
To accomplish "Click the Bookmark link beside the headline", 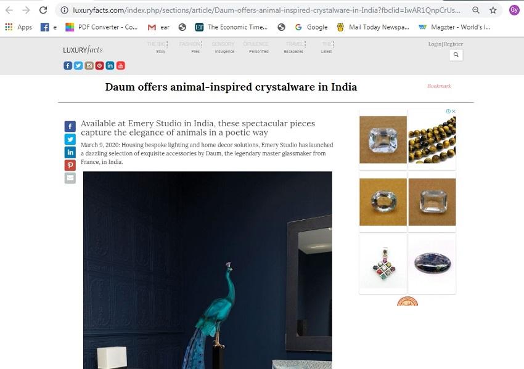I will tap(439, 86).
